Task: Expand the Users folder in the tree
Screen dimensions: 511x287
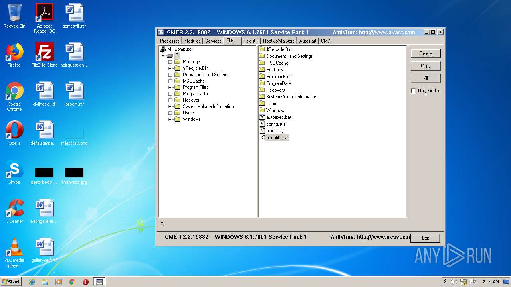Action: pos(170,113)
